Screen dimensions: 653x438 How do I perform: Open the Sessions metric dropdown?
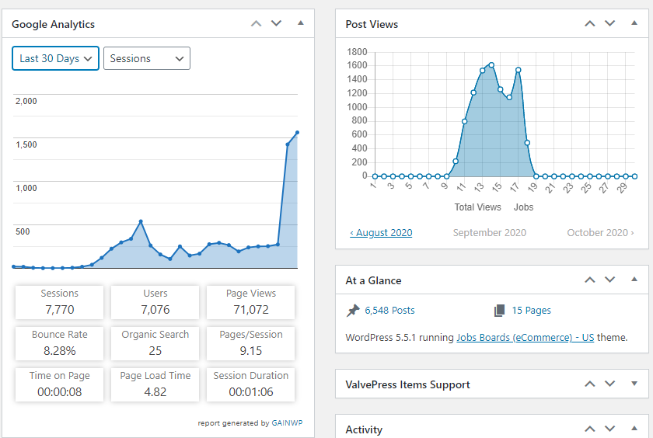pyautogui.click(x=147, y=58)
